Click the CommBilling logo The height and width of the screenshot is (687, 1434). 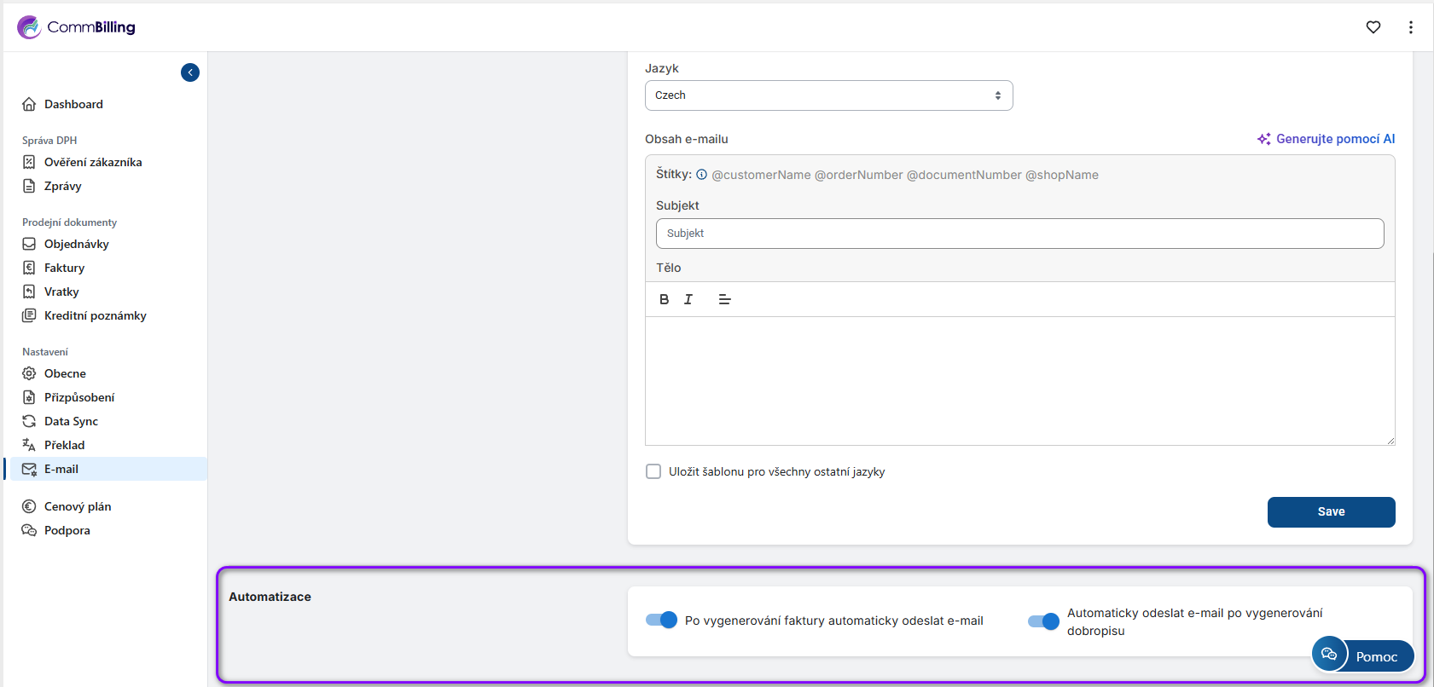tap(77, 27)
